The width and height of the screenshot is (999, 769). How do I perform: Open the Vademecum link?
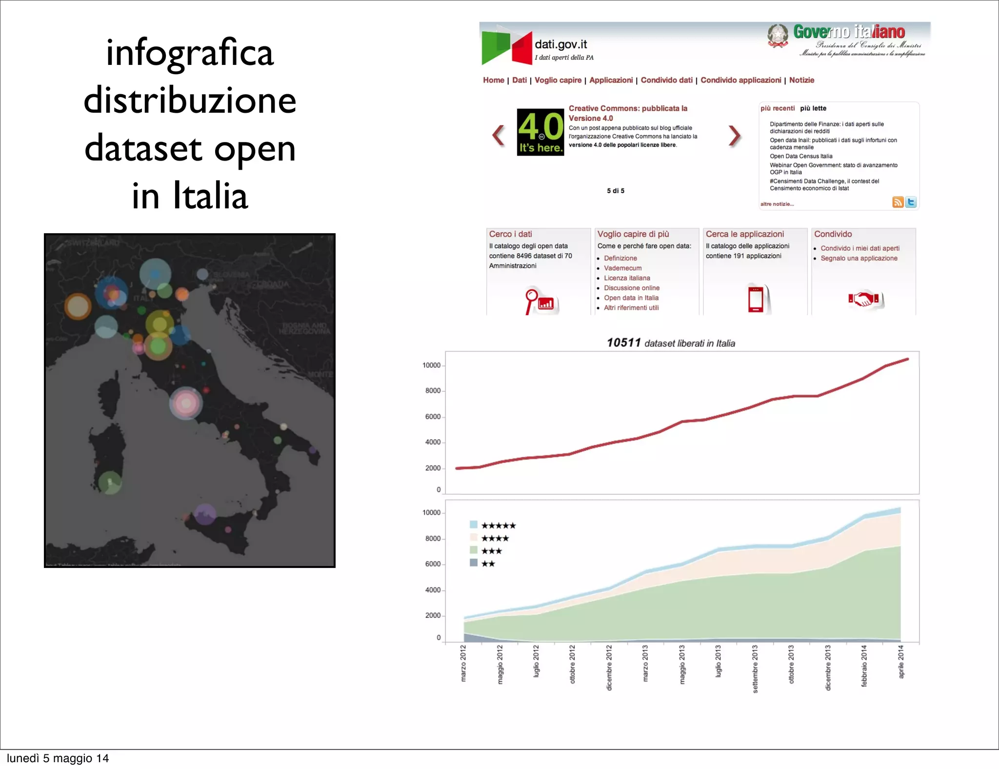coord(622,268)
